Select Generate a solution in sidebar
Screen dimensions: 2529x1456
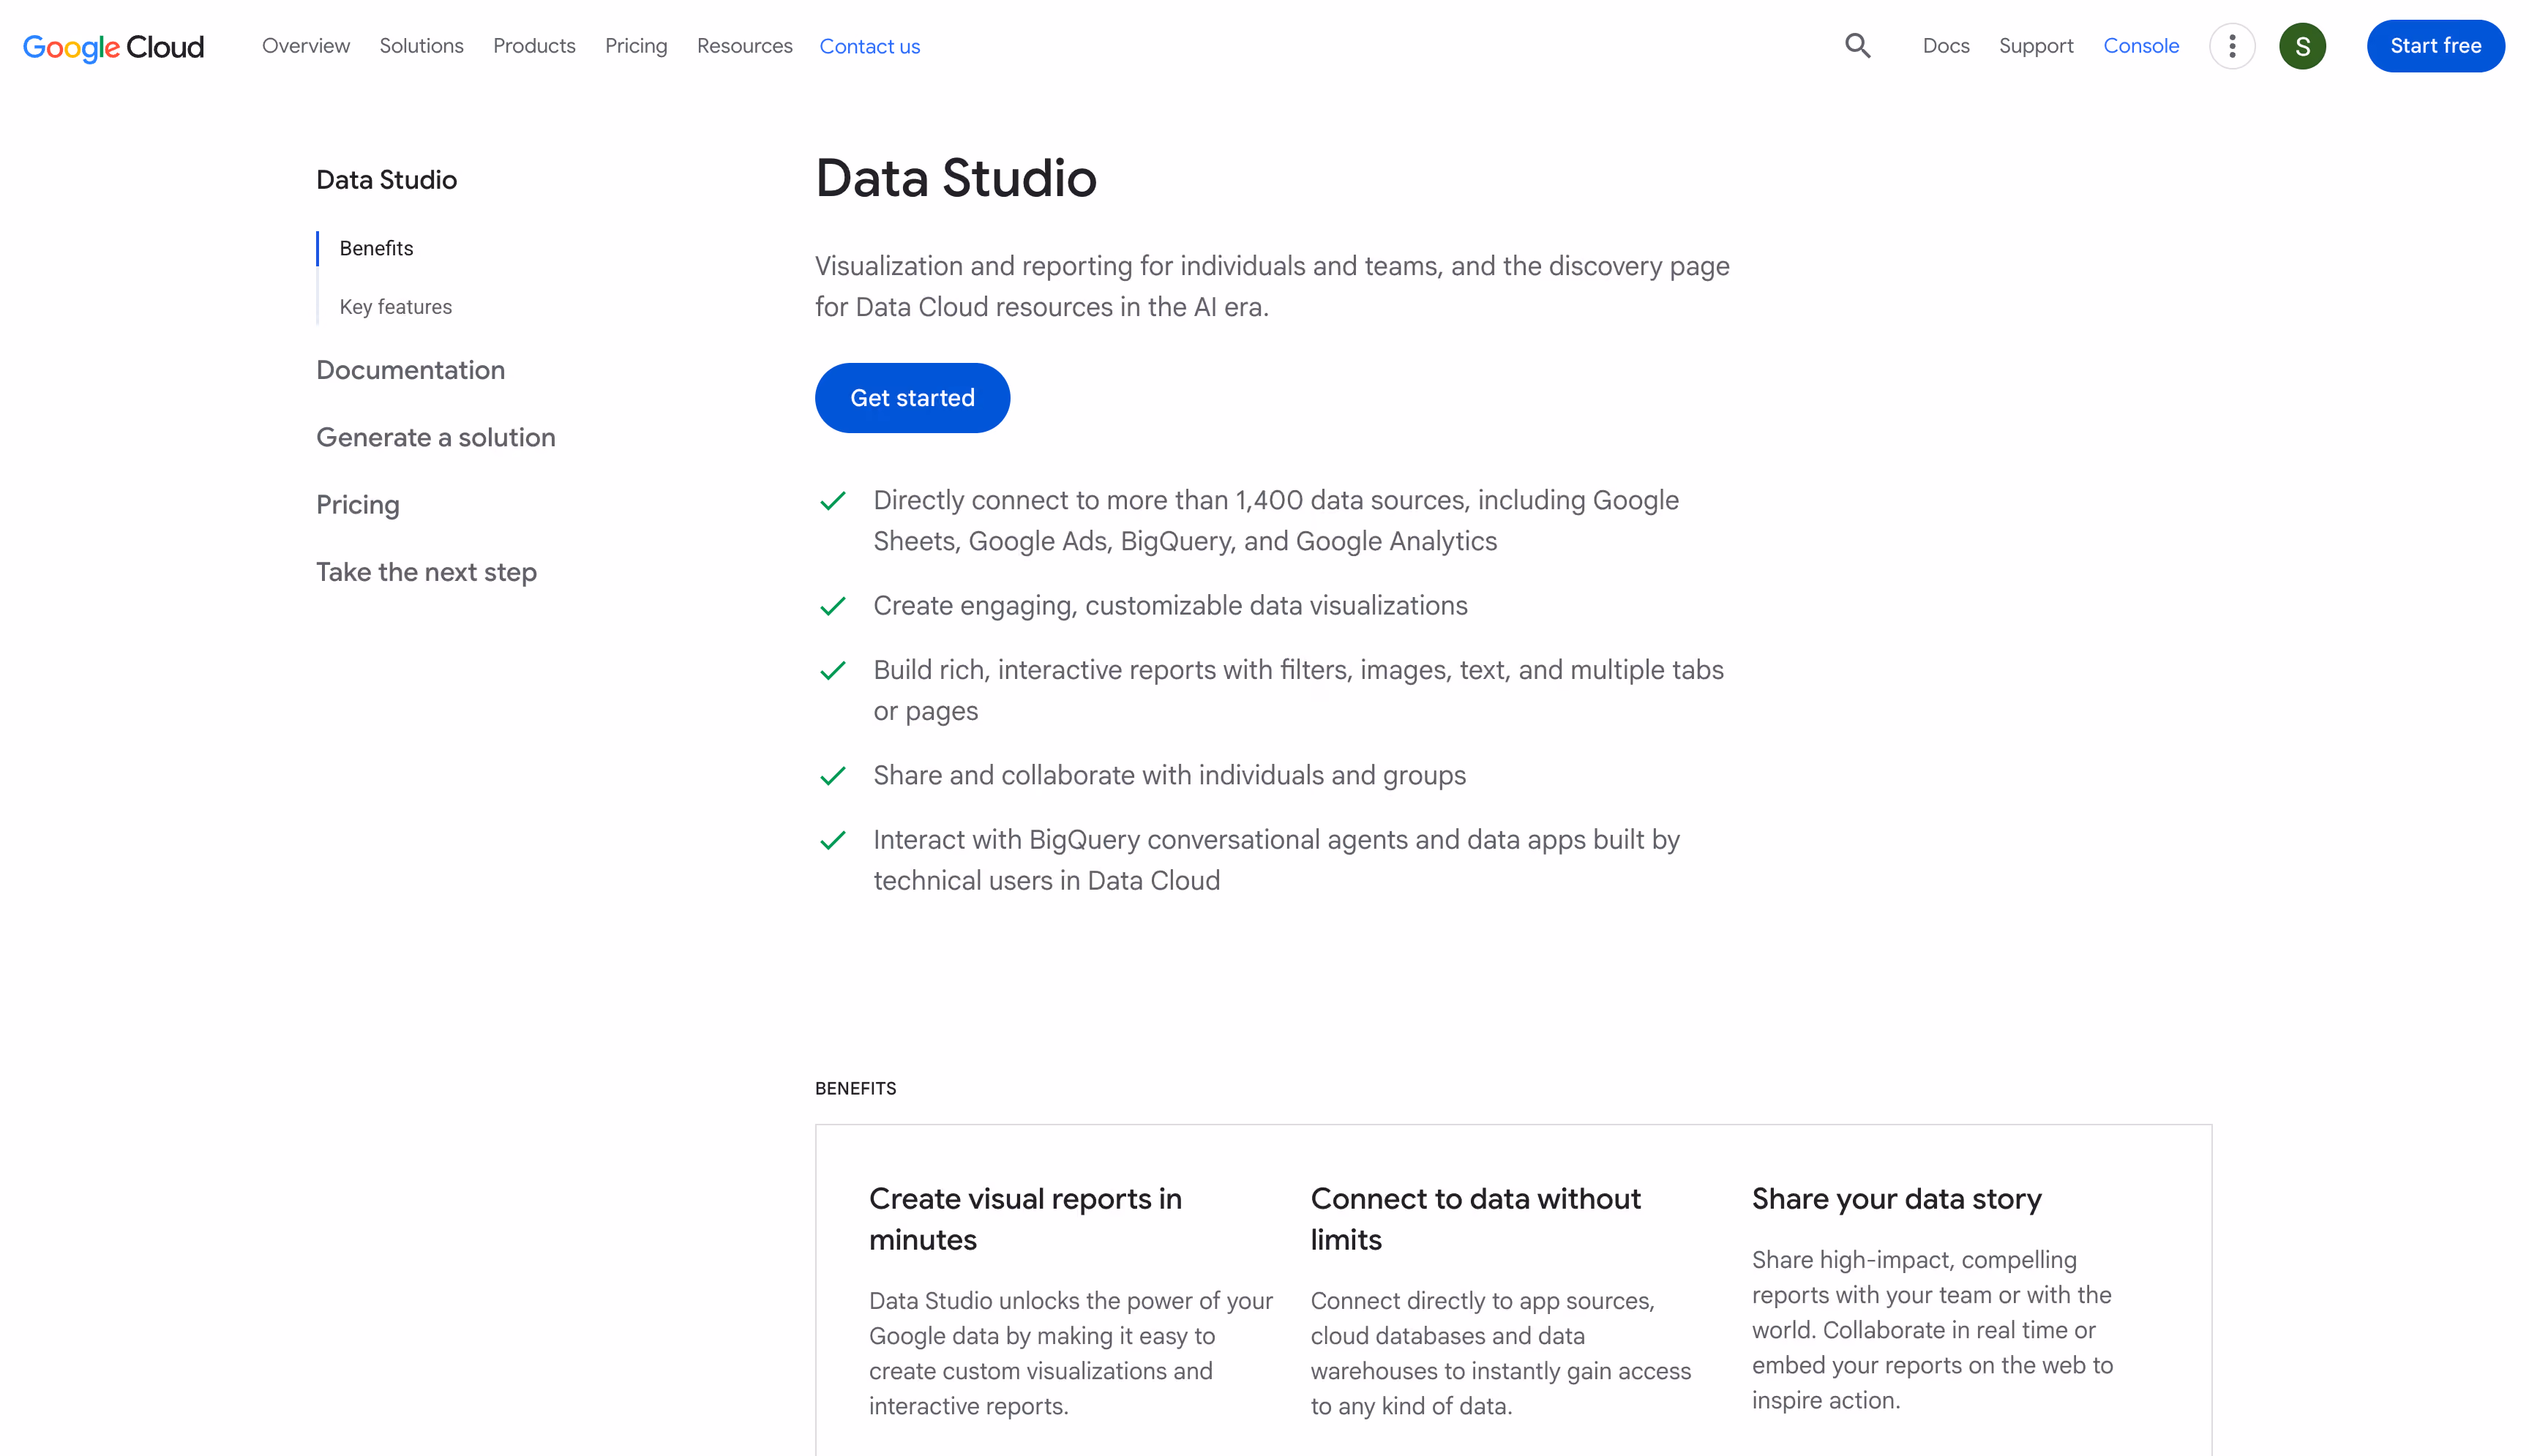(435, 437)
